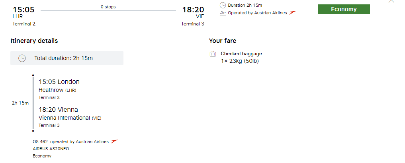
Task: Click the checked baggage suitcase icon
Action: 213,54
